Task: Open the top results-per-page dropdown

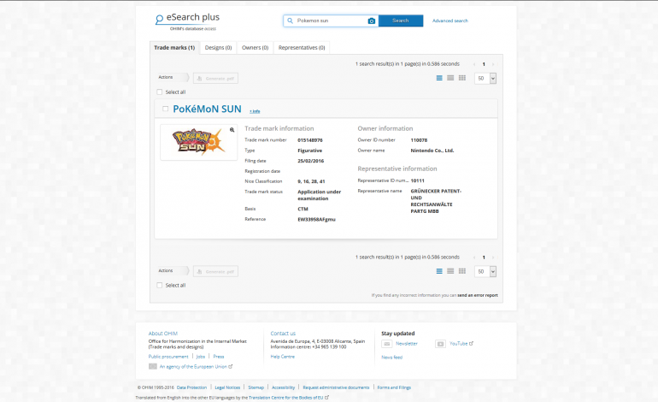Action: point(485,78)
